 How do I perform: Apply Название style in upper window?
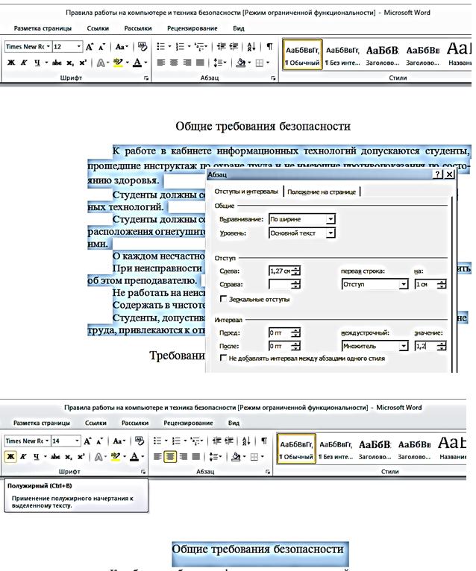tap(459, 54)
